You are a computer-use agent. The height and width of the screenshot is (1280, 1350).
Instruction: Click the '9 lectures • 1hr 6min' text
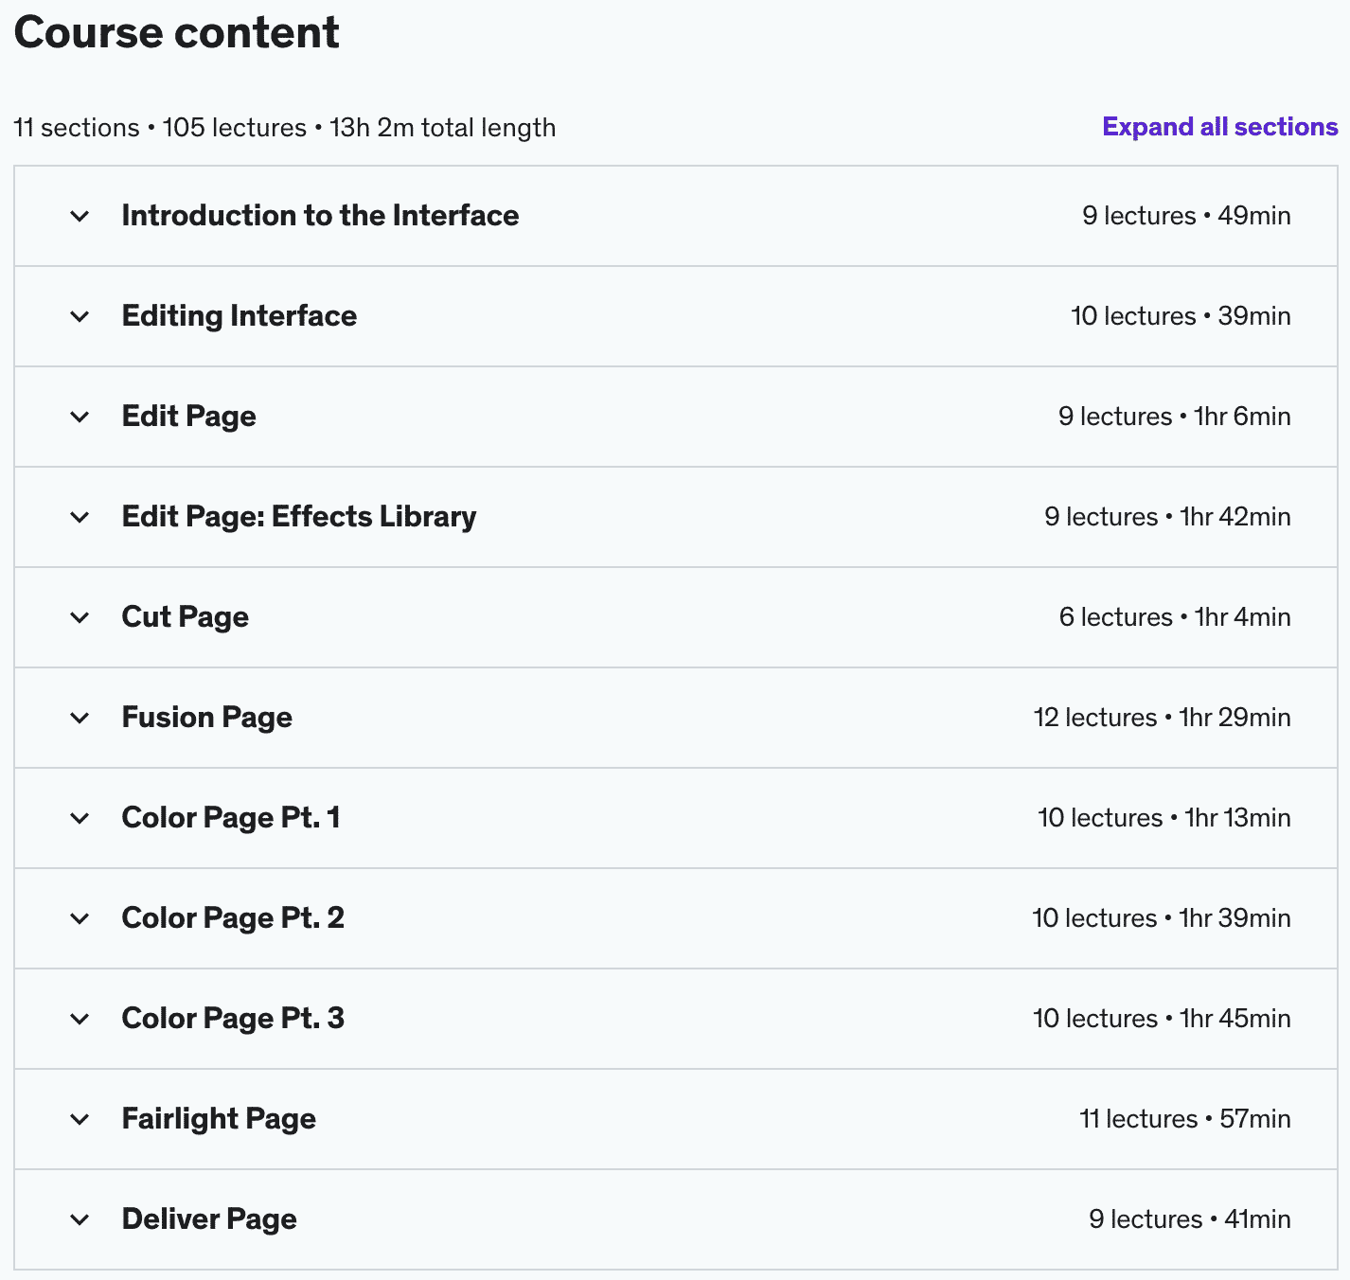coord(1175,417)
